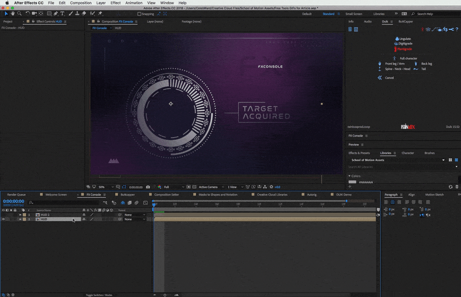The width and height of the screenshot is (461, 297).
Task: Click the Duik panel rig icon
Action: pos(422,29)
